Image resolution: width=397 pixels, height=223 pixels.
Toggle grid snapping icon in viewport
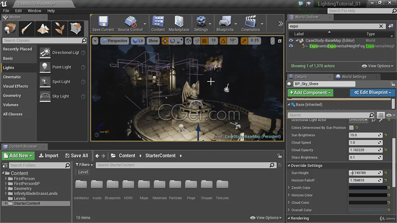pyautogui.click(x=204, y=41)
